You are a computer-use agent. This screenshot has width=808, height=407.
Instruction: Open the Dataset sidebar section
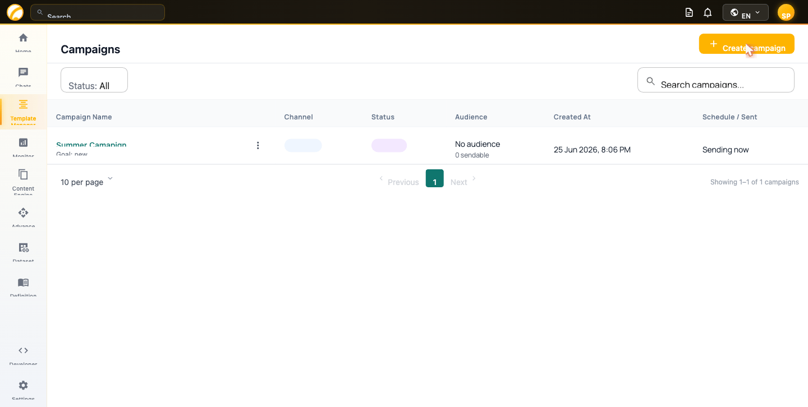[23, 252]
